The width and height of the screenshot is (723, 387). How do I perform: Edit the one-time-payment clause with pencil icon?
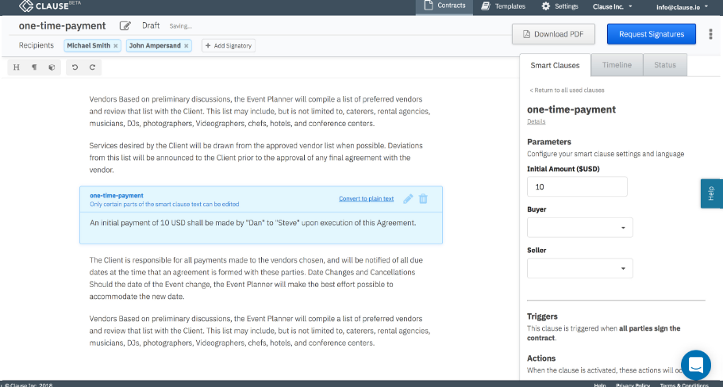click(x=408, y=199)
